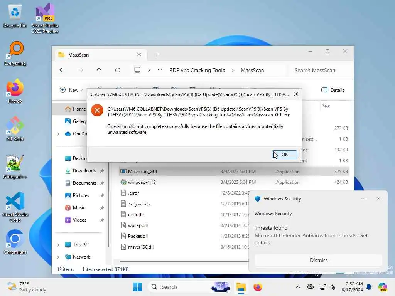
Task: Select MassScan breadcrumb segment
Action: coord(252,70)
